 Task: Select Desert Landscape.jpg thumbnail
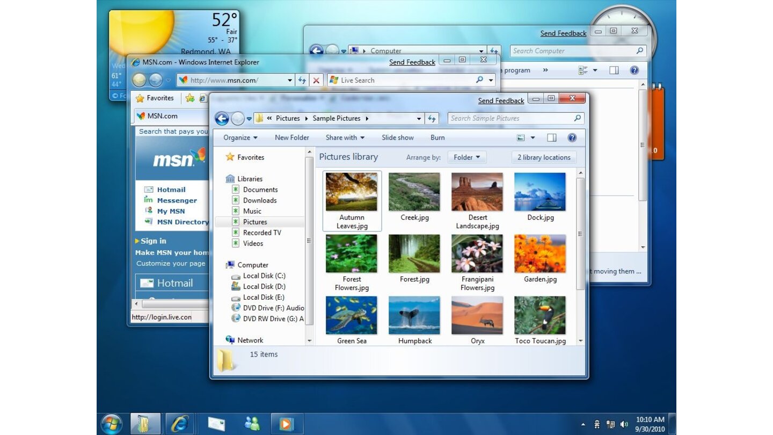coord(477,201)
